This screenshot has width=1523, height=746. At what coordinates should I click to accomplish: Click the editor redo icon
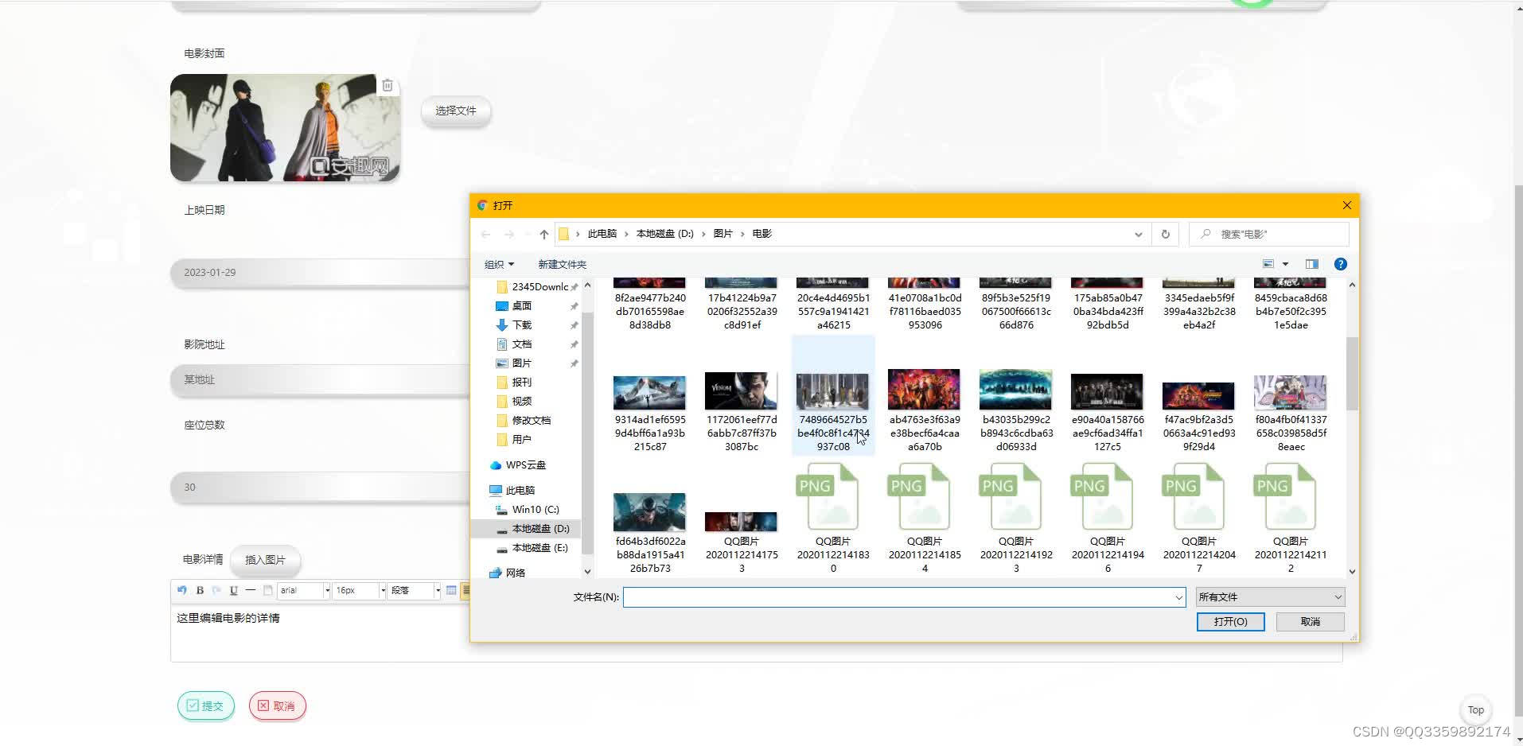(x=216, y=590)
